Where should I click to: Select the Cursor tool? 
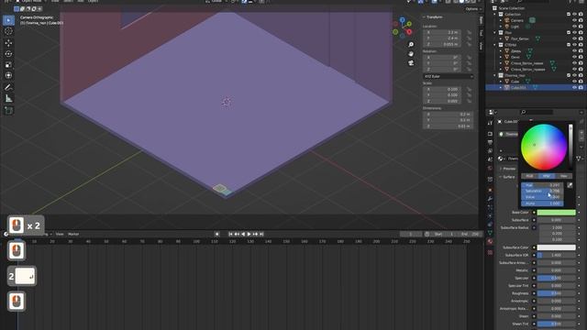tap(8, 31)
